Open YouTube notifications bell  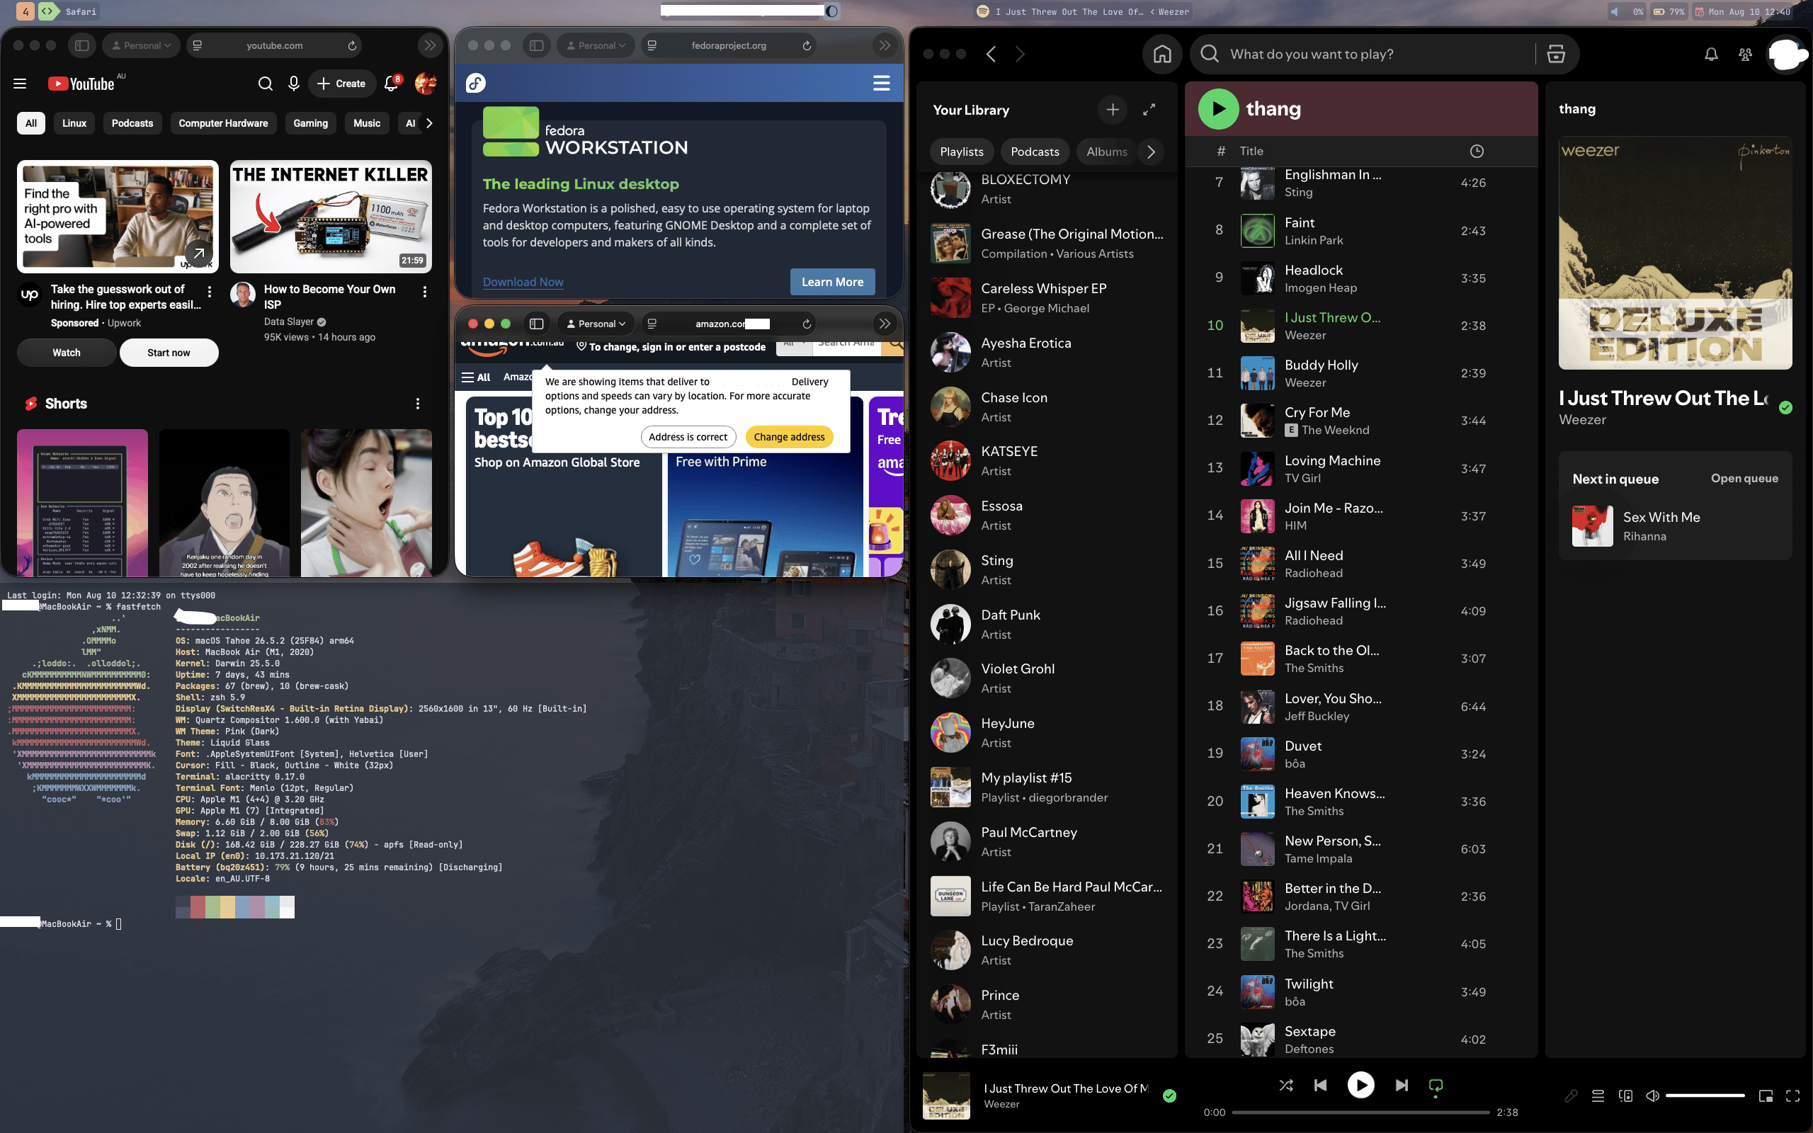coord(391,84)
